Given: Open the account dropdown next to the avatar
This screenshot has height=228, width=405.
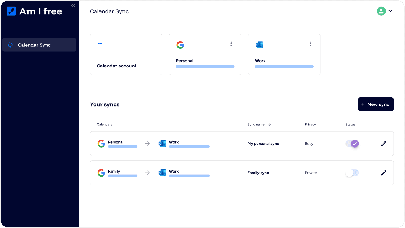Looking at the screenshot, I should coord(391,11).
